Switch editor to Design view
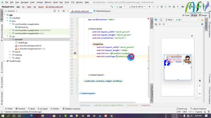Screen dimensions: 211x118 coord(203,15)
